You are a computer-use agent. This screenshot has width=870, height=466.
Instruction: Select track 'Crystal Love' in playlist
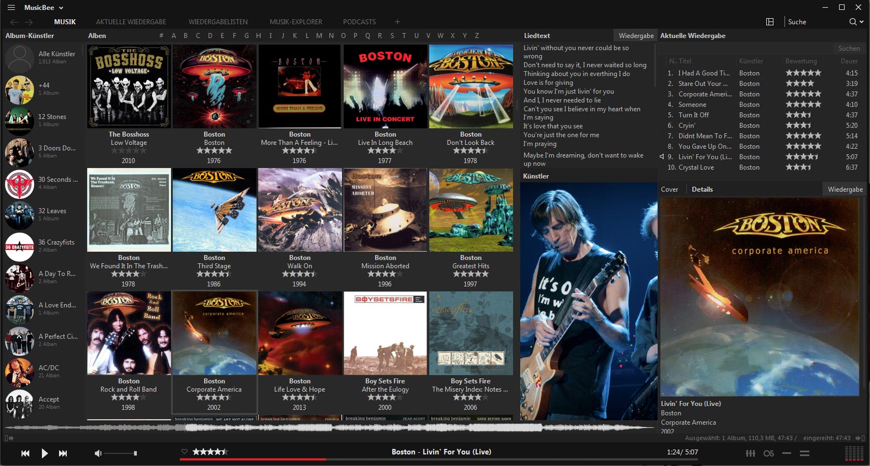(696, 167)
